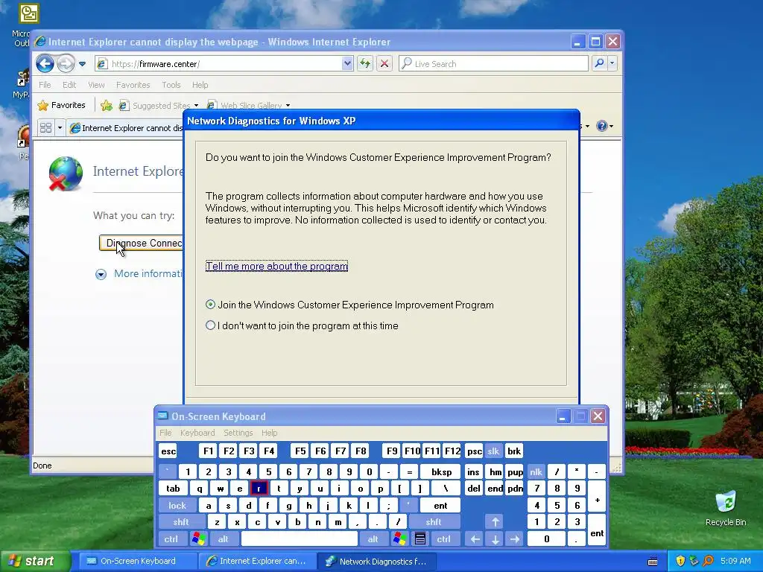Image resolution: width=763 pixels, height=572 pixels.
Task: Click the application menu key icon
Action: 420,539
